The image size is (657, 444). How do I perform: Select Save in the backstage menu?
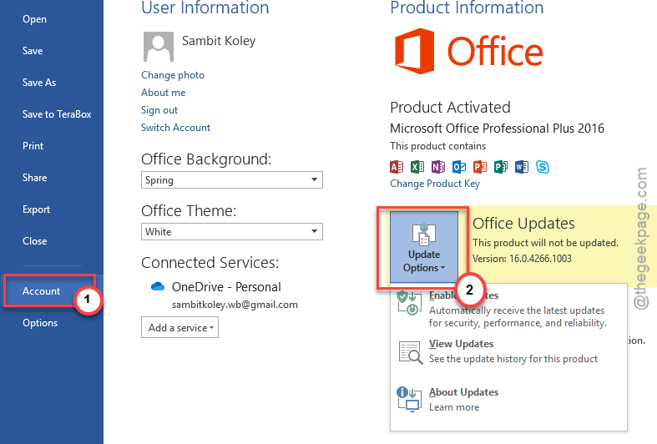[x=33, y=51]
